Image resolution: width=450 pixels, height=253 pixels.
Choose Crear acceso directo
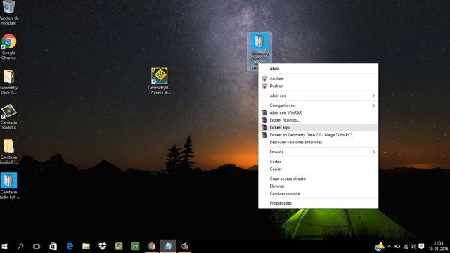tap(319, 179)
